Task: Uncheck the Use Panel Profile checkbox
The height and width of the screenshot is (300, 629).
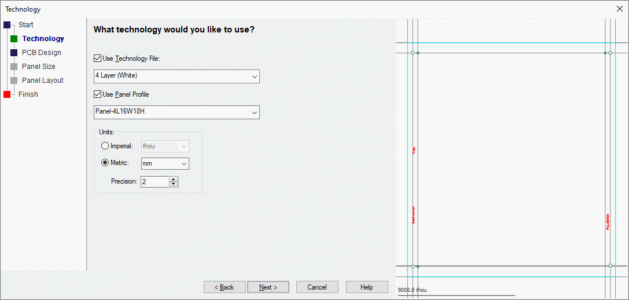Action: click(97, 94)
